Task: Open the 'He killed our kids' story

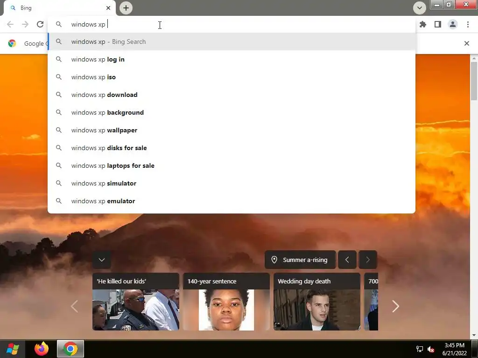Action: click(121, 281)
